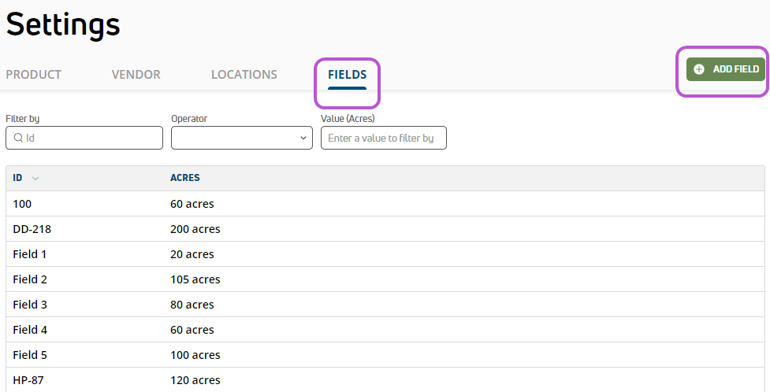Focus the Filter by Id search box
This screenshot has height=392, width=770.
[x=84, y=138]
